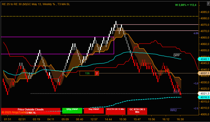Toggle the US ETH OR 15 Min button
The height and width of the screenshot is (122, 210).
tap(116, 111)
